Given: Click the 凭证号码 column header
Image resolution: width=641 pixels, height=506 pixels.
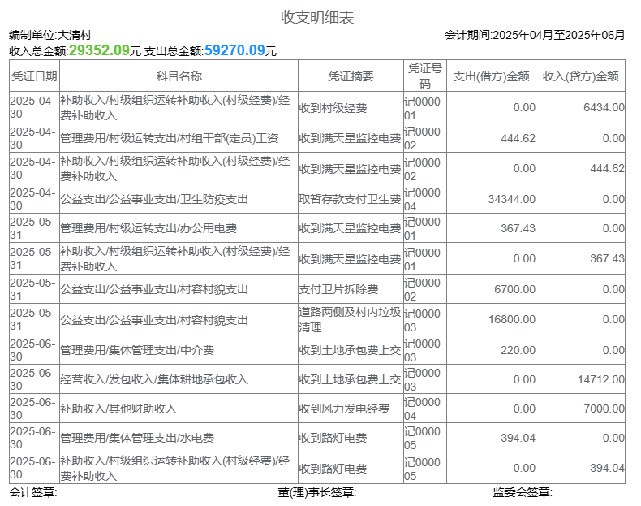Looking at the screenshot, I should point(424,76).
